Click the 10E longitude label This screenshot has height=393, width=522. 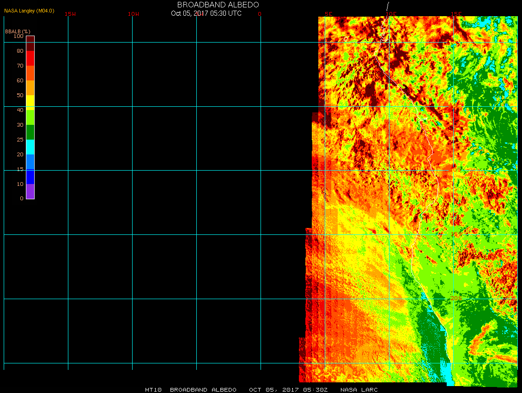tap(391, 14)
